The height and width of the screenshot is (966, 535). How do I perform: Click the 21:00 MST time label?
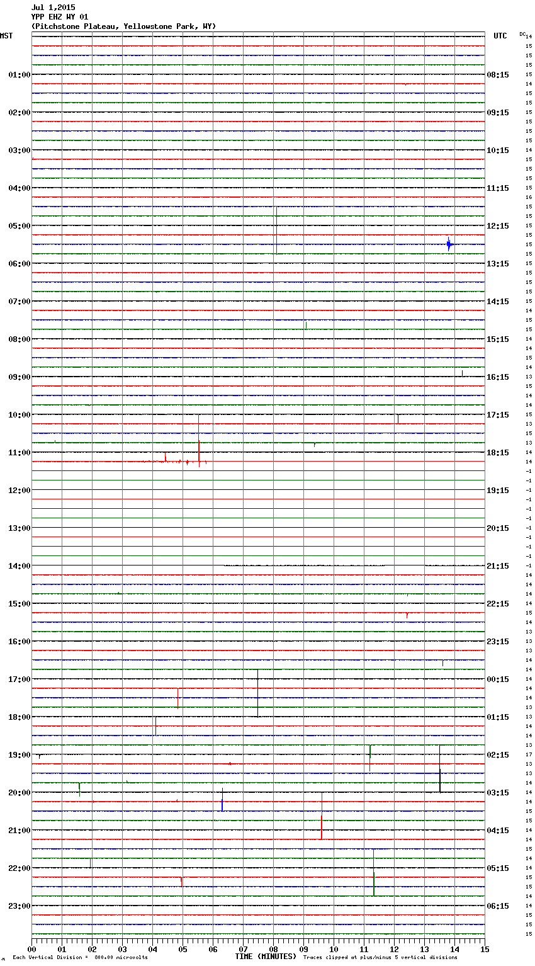pos(20,831)
